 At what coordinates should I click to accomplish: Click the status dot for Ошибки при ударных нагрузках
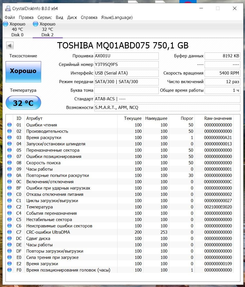click(x=9, y=188)
